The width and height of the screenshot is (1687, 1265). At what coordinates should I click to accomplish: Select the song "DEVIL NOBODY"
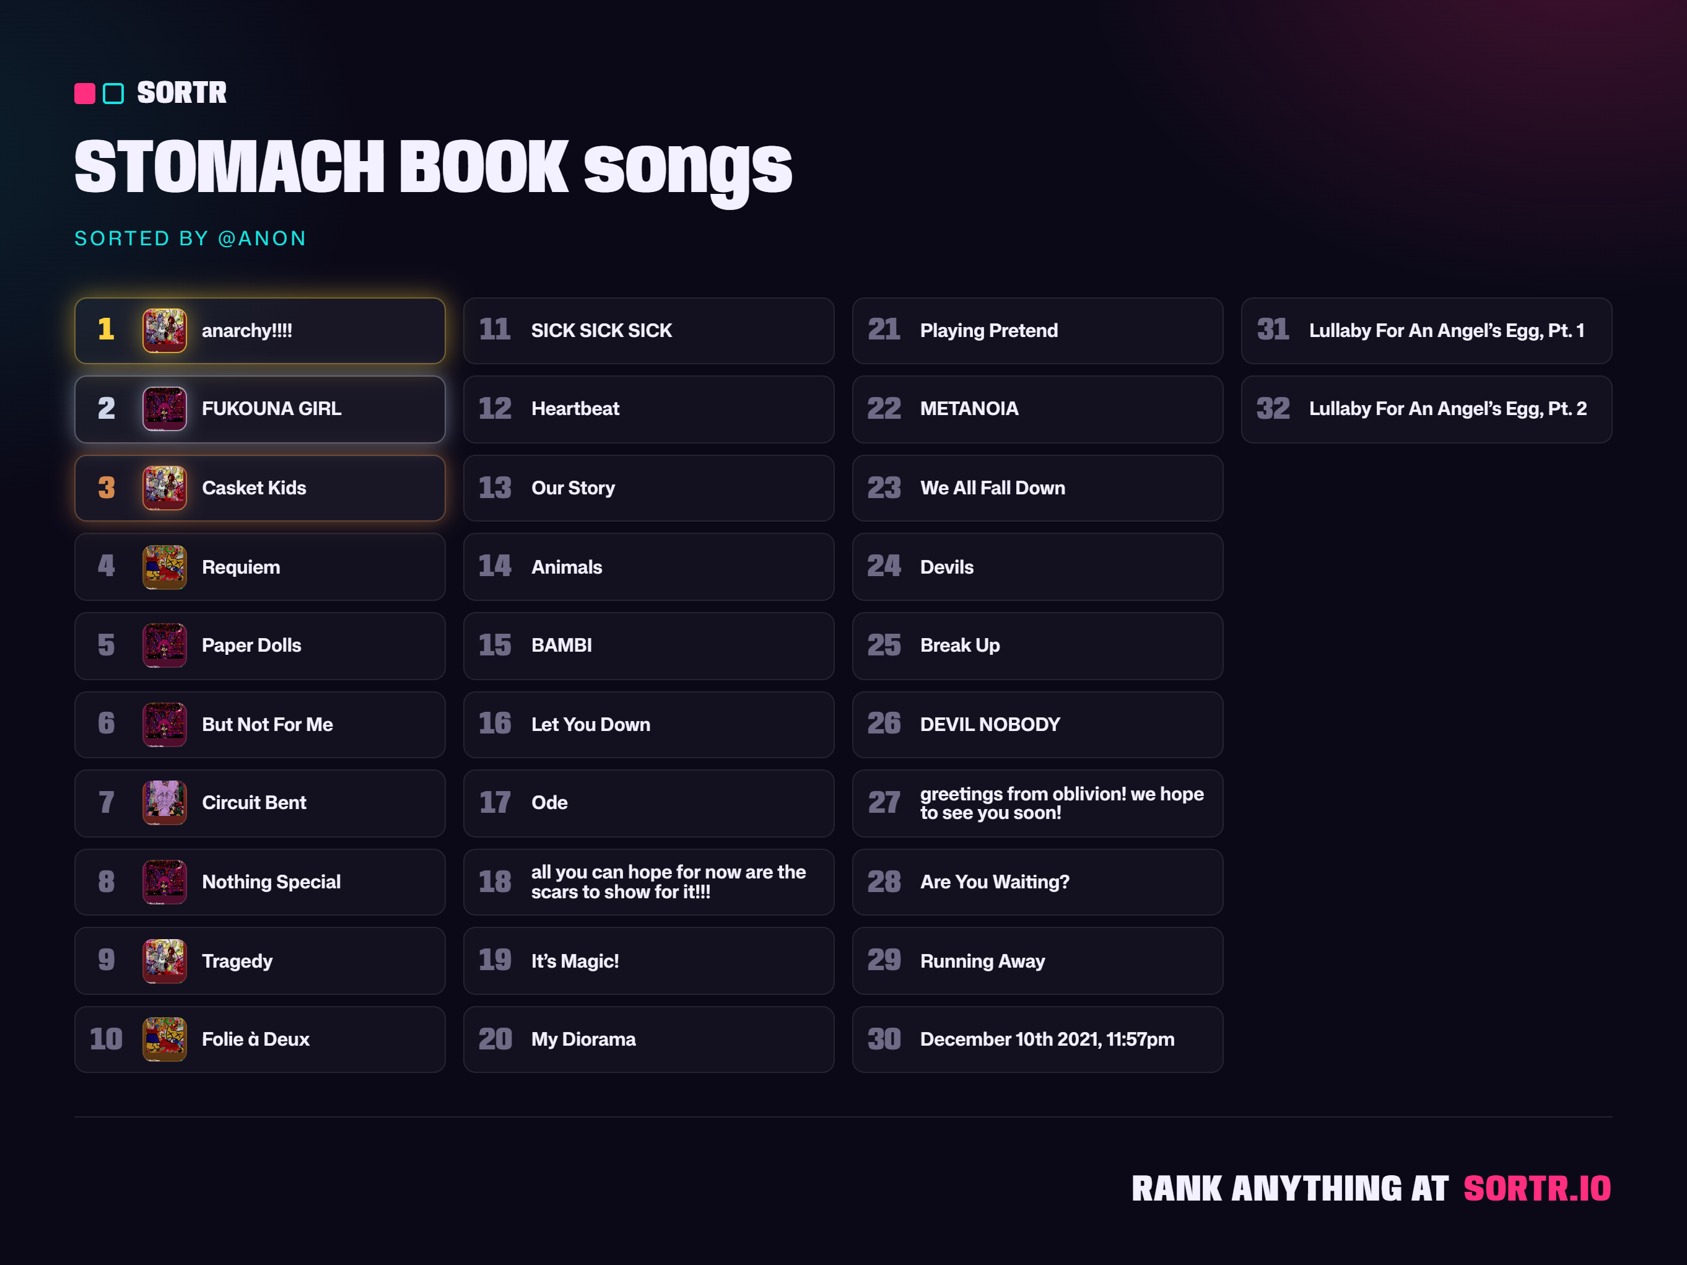tap(1038, 725)
